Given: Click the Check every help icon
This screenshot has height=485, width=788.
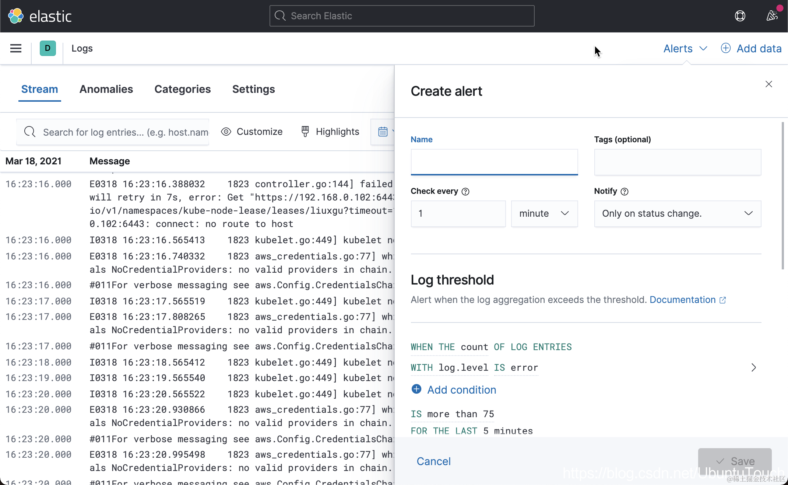Looking at the screenshot, I should point(465,192).
